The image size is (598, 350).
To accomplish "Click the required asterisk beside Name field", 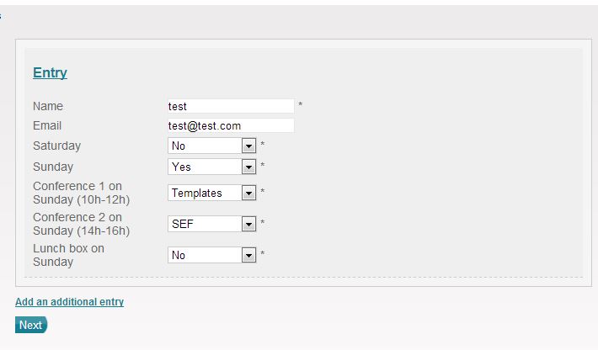I will click(301, 106).
